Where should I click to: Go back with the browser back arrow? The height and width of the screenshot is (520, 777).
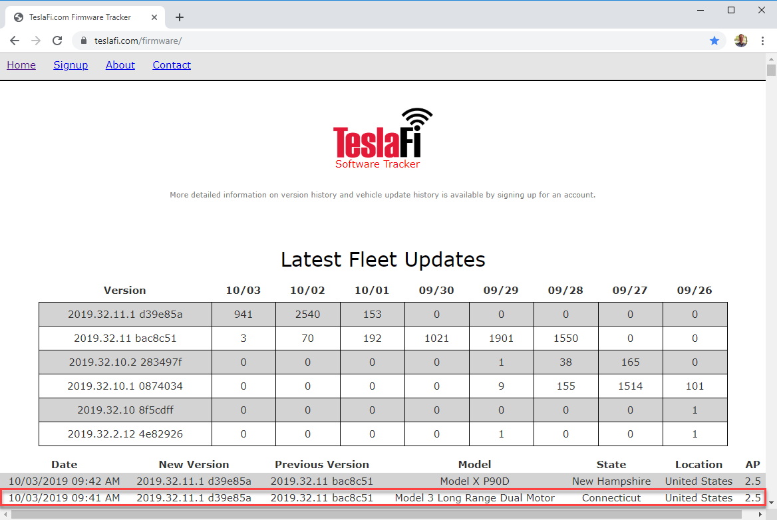pyautogui.click(x=15, y=41)
